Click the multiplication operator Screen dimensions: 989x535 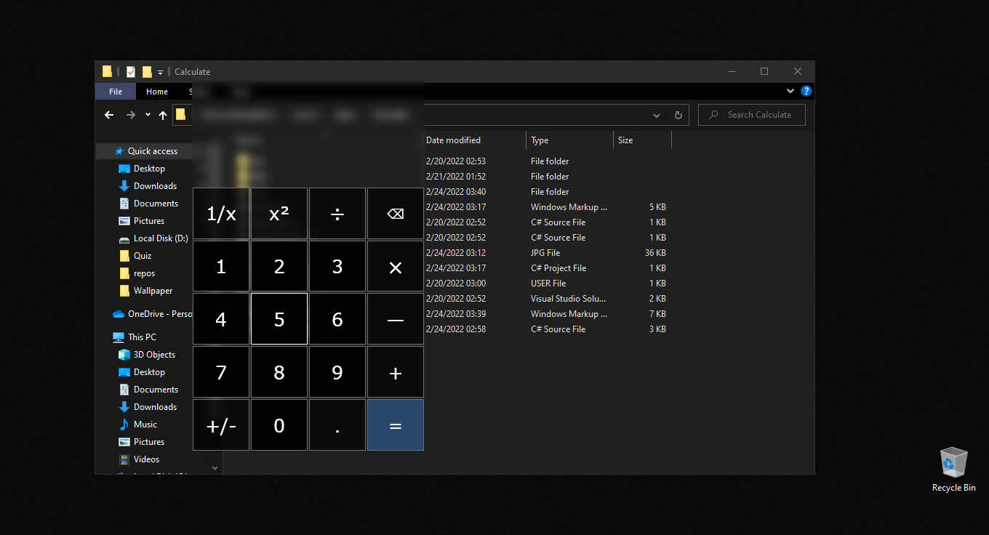(x=396, y=266)
